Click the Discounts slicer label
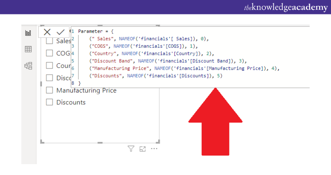The width and height of the screenshot is (331, 175). tap(71, 102)
